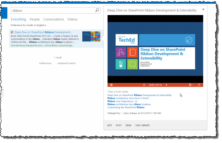This screenshot has height=143, width=222.
Task: Click the '1 result' count text
Action: tap(57, 58)
